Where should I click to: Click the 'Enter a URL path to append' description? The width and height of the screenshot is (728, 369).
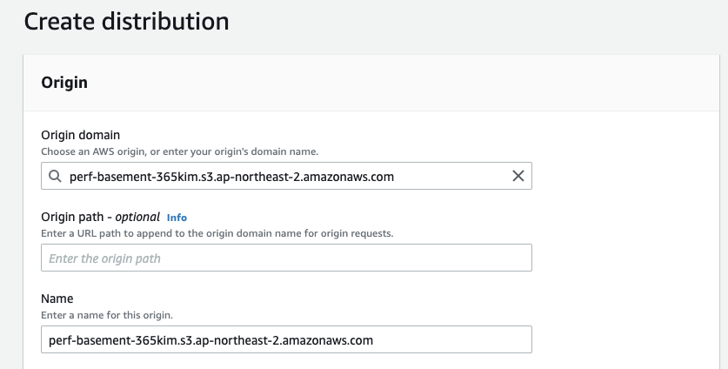[130, 233]
